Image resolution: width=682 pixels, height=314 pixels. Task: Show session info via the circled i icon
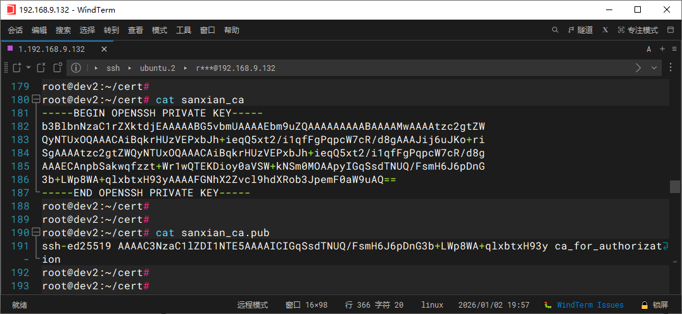76,68
